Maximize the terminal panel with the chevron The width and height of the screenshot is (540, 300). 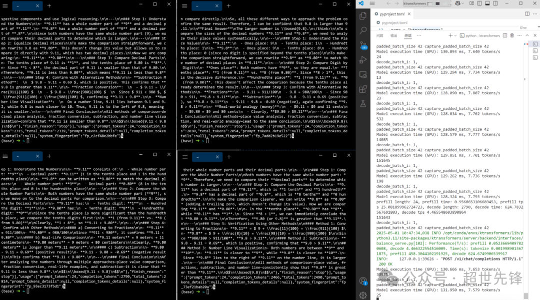pyautogui.click(x=527, y=35)
